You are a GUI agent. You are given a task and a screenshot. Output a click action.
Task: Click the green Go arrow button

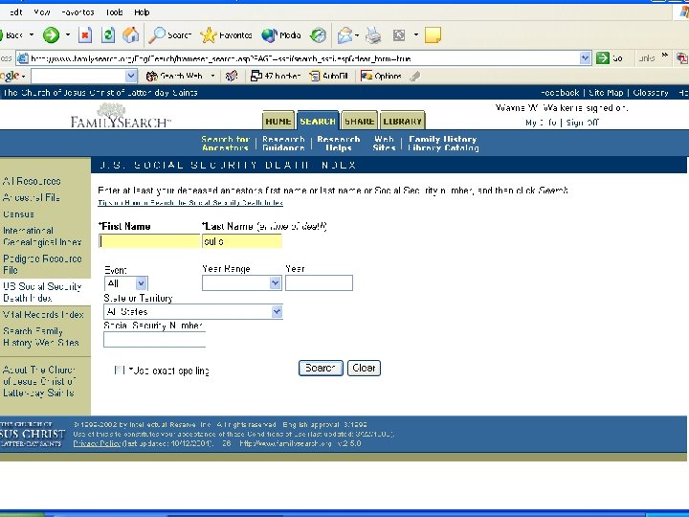click(x=610, y=58)
